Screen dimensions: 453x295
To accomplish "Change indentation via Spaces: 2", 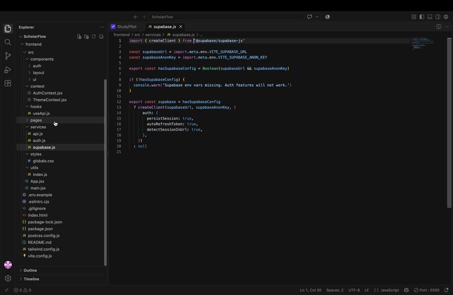I will tap(335, 290).
